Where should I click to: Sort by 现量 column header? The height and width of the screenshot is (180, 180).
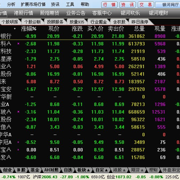160,29
